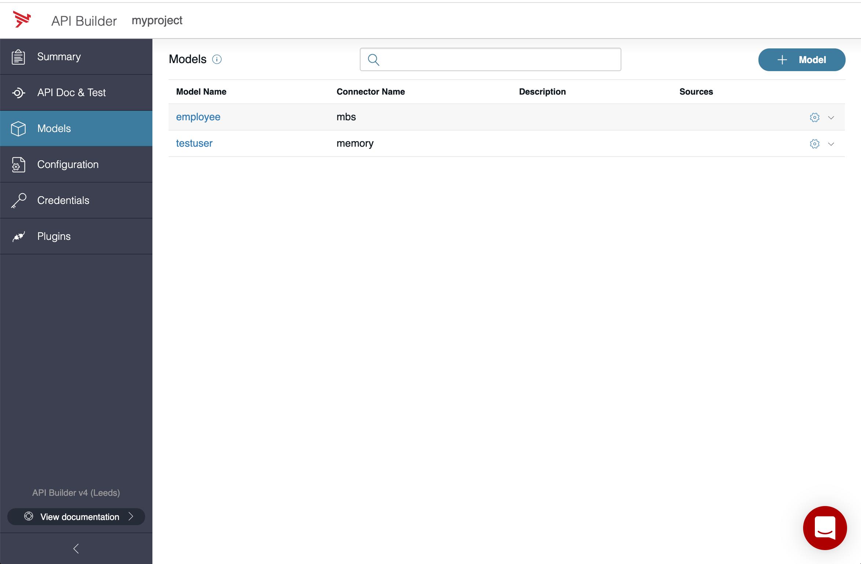Click the + Model button

(x=802, y=60)
